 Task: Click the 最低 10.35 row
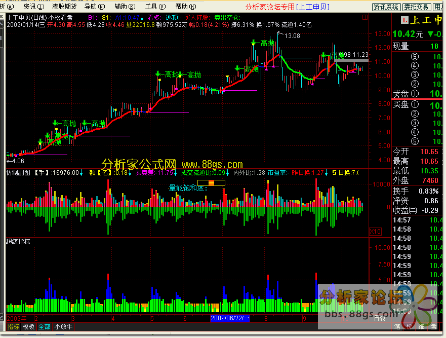416,171
